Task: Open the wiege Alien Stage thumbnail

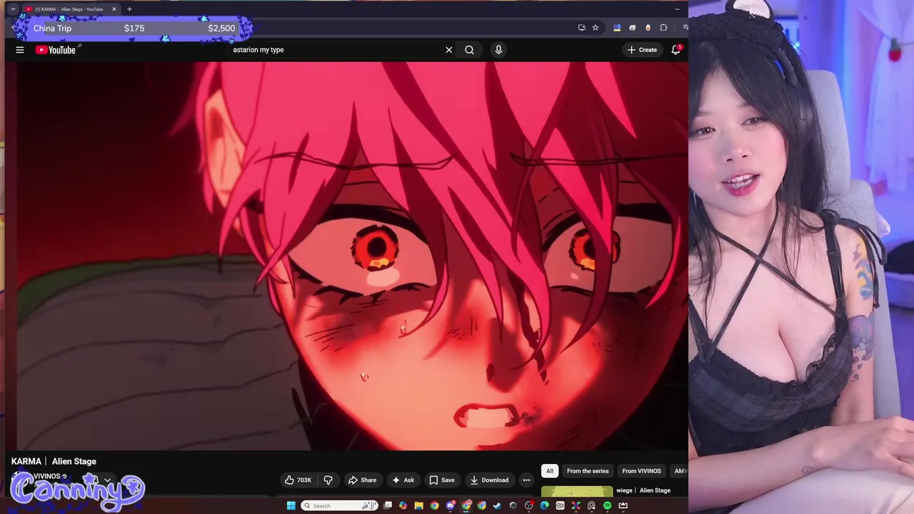Action: [577, 492]
